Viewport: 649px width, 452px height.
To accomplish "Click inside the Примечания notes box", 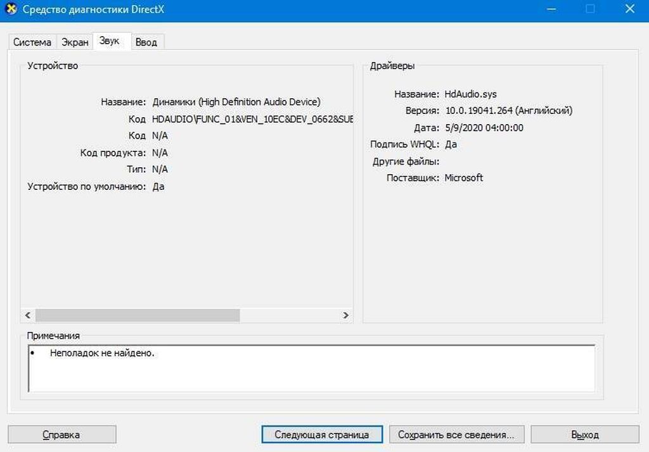I will [311, 369].
